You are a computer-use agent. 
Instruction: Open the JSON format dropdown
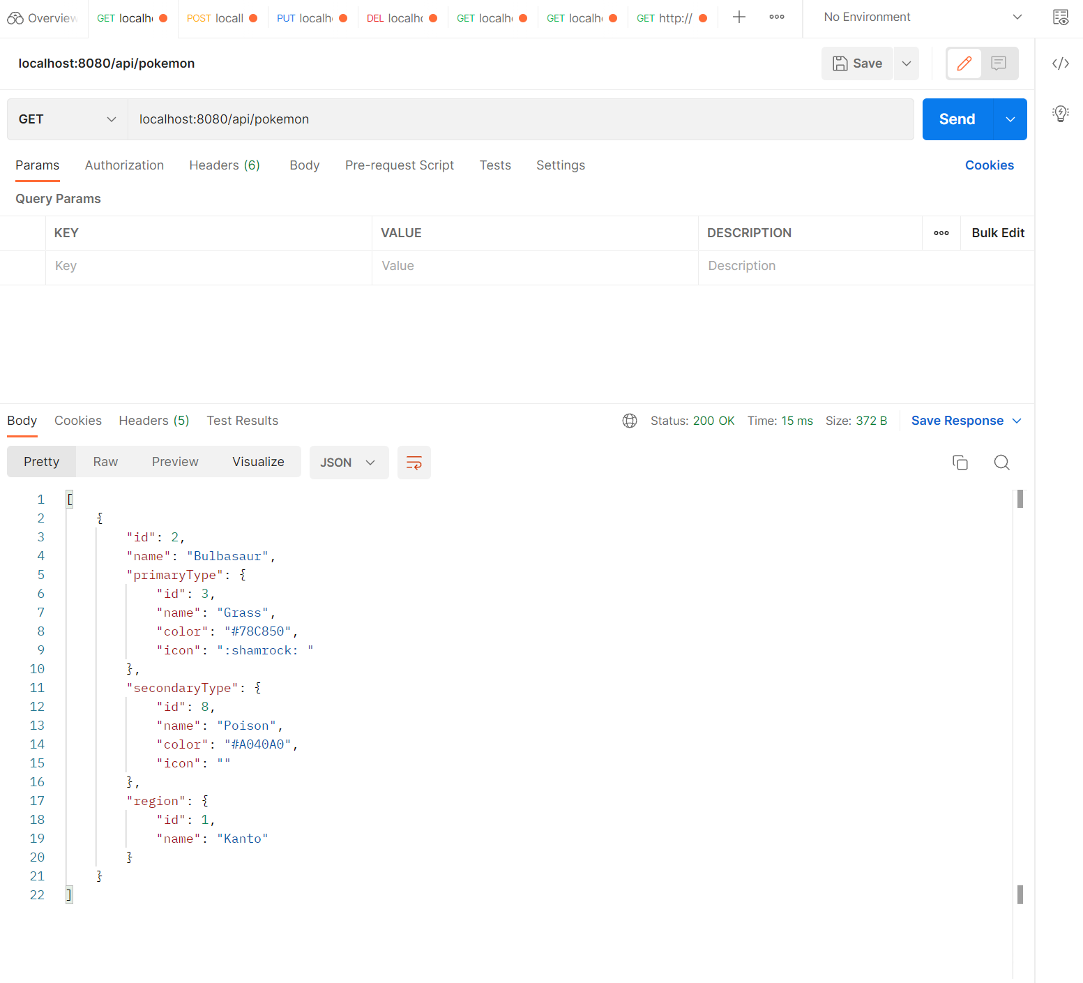(x=349, y=463)
